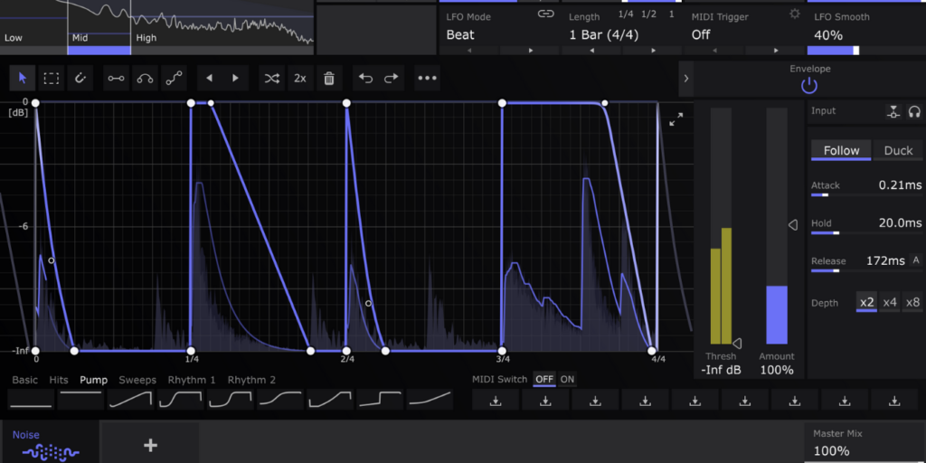Redo the last curve edit

(392, 78)
